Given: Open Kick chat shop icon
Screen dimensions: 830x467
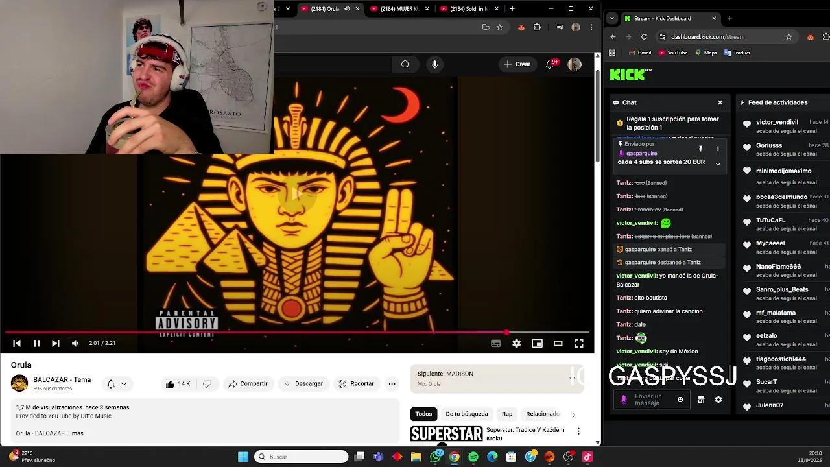Looking at the screenshot, I should point(701,400).
